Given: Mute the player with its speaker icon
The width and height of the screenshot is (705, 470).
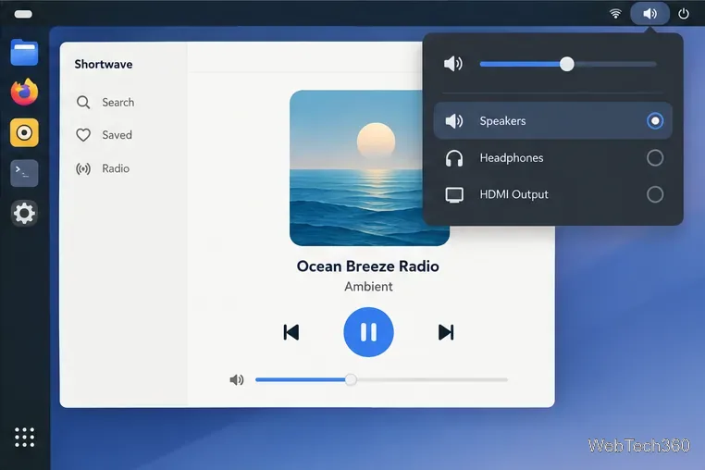Looking at the screenshot, I should 237,380.
